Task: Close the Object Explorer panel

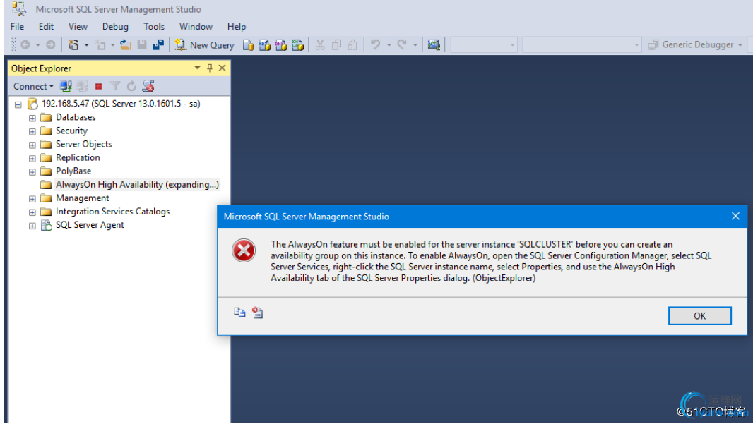Action: pos(222,68)
